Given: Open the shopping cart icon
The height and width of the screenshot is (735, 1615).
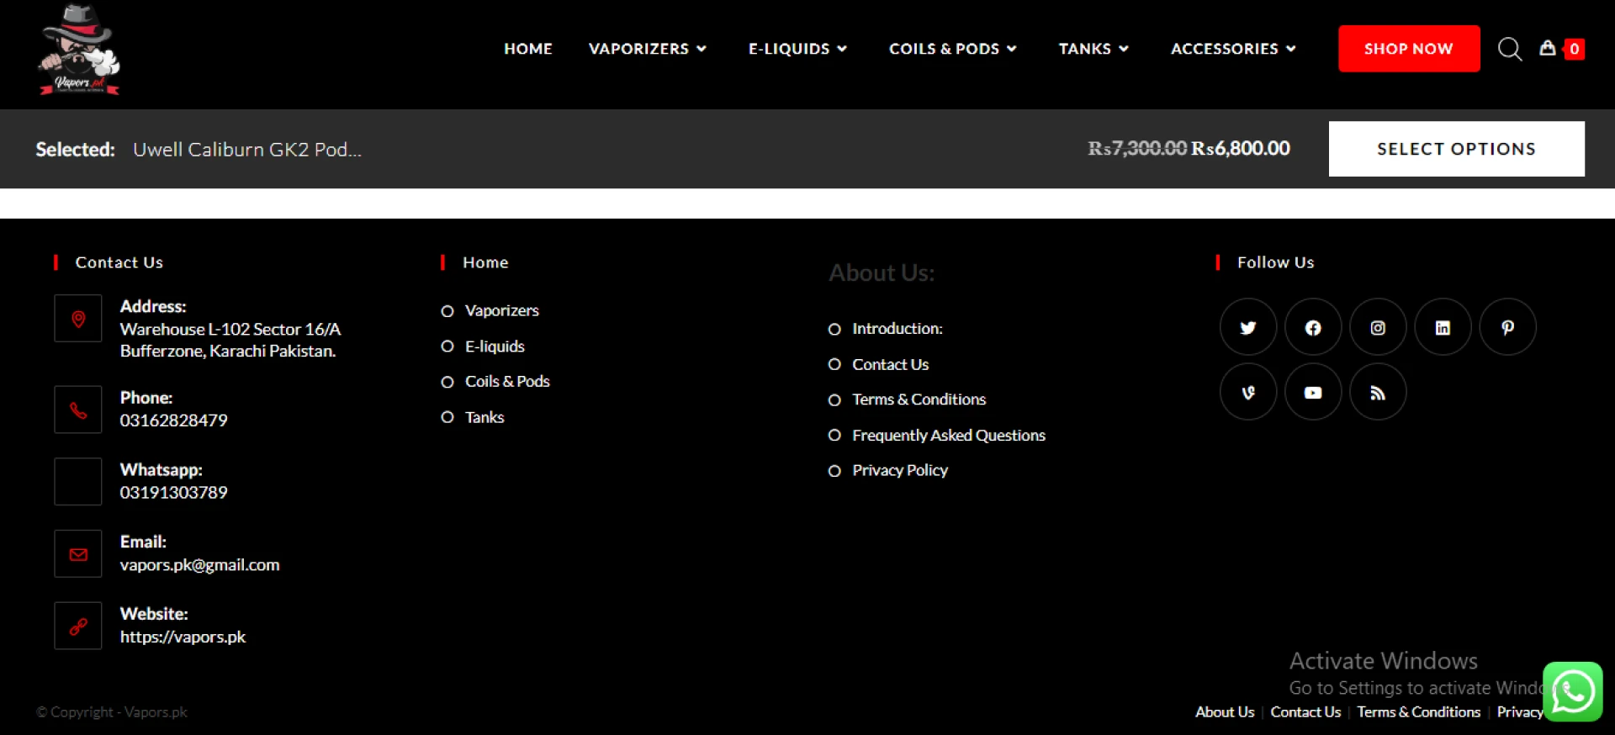Looking at the screenshot, I should coord(1548,49).
